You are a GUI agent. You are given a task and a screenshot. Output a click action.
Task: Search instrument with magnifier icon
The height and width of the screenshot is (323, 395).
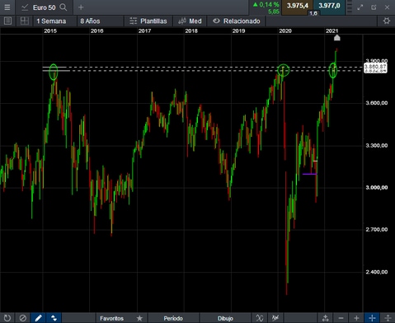tap(63, 7)
